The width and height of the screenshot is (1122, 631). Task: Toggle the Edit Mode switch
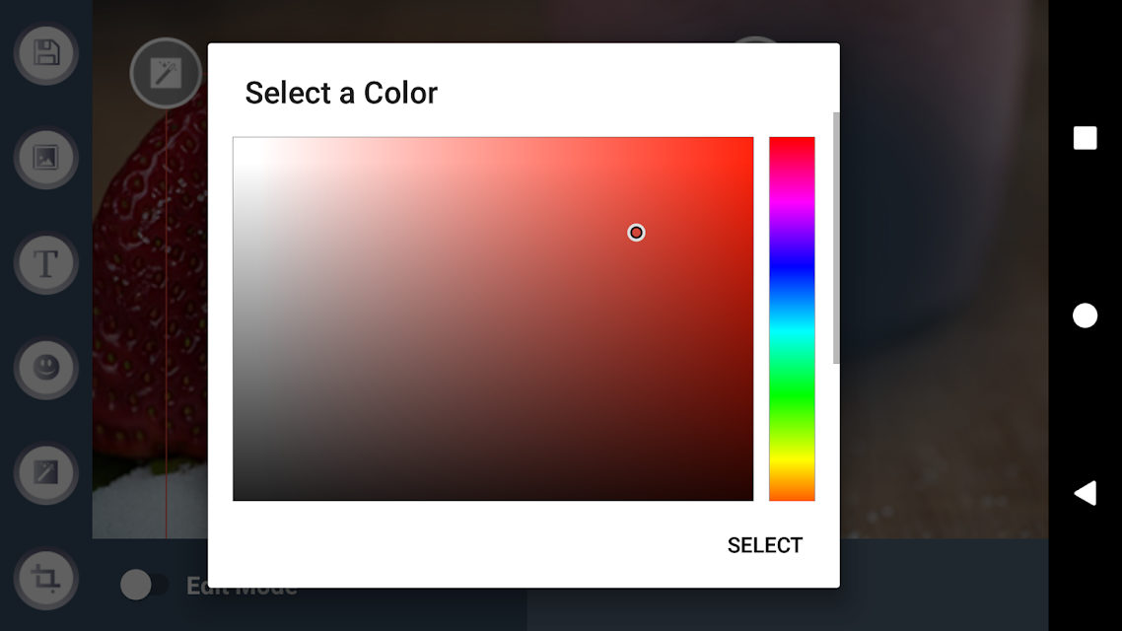144,586
